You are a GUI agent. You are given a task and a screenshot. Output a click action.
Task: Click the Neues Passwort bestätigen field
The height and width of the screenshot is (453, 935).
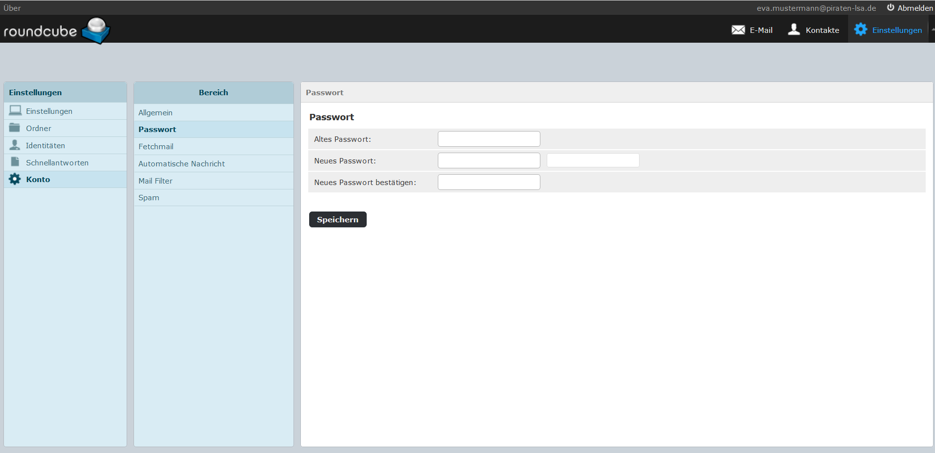click(x=489, y=182)
